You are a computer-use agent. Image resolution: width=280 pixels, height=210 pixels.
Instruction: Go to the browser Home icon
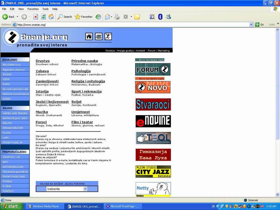click(x=51, y=17)
